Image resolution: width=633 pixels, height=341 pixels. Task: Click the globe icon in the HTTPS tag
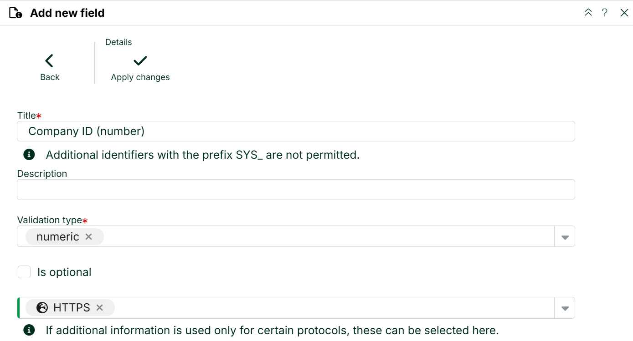(42, 308)
